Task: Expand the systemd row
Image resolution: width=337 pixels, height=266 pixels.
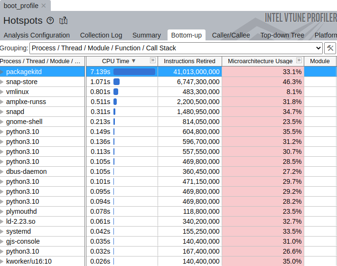Action: point(2,231)
